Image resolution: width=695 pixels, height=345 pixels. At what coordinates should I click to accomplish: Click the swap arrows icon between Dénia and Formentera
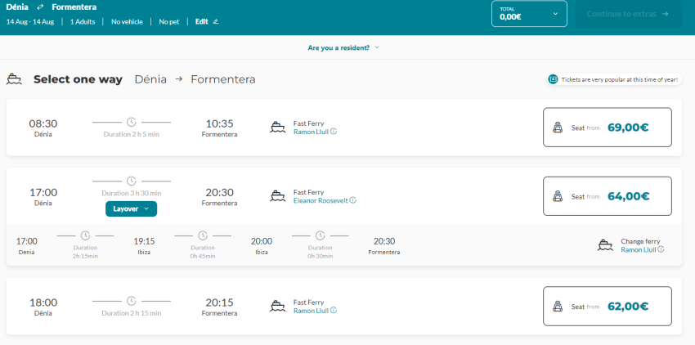(x=41, y=7)
